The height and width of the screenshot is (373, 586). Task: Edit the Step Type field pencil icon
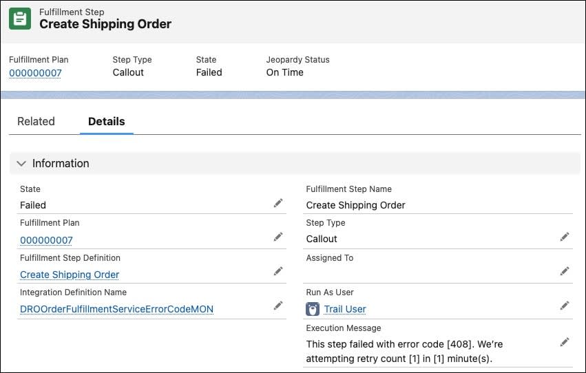point(565,237)
